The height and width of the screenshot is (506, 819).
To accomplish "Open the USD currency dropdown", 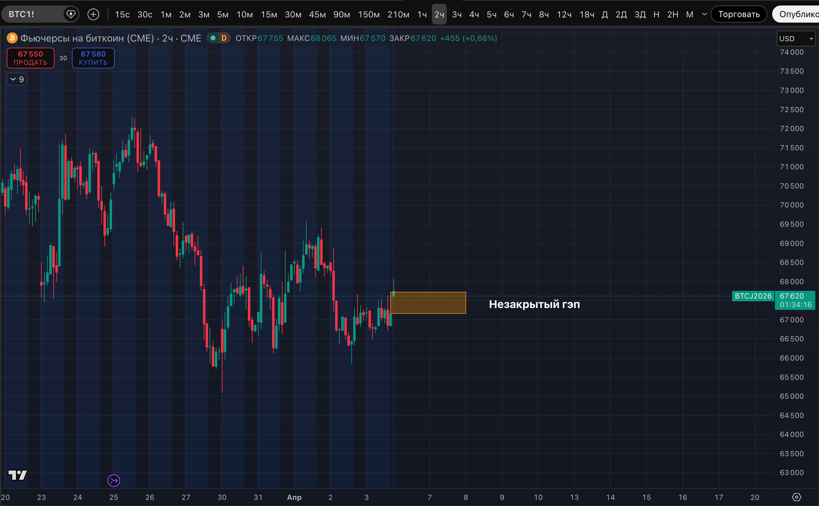I will tap(796, 38).
